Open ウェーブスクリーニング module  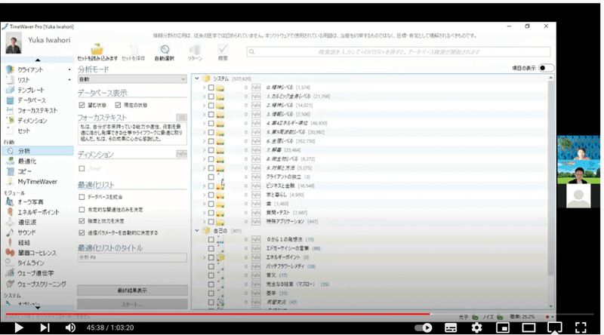[42, 284]
